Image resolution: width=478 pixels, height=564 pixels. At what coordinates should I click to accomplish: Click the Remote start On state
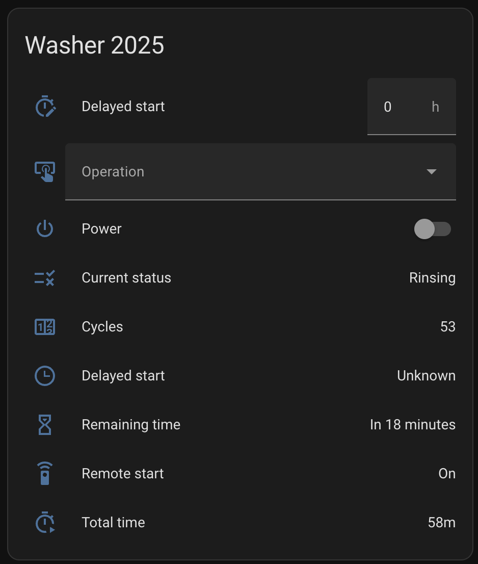446,474
